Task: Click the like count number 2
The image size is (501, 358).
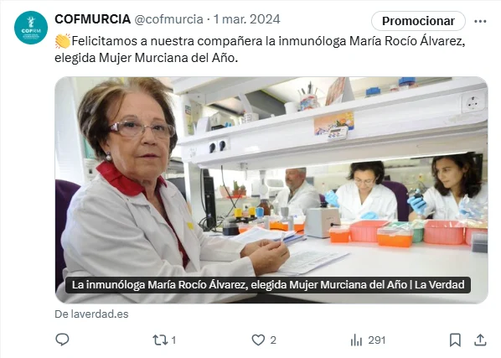Action: 273,340
